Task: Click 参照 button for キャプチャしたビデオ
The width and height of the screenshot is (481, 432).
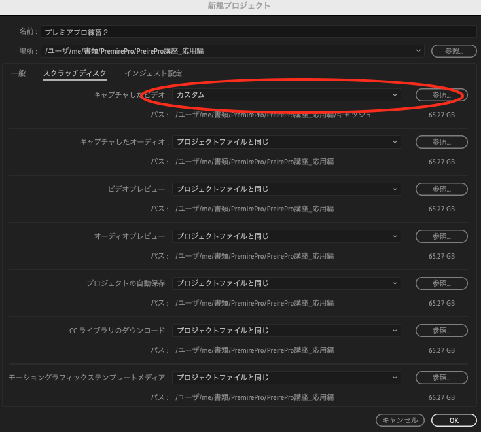Action: (x=442, y=95)
